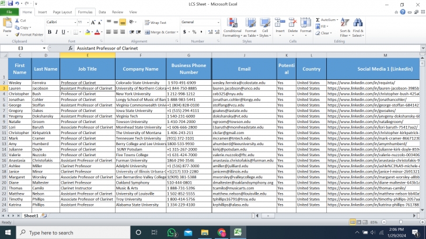The image size is (426, 239).
Task: Align text right
Action: click(x=123, y=32)
